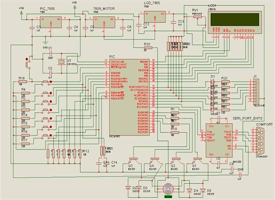Select capacitor C12 symbol
Viewport: 275px width, 200px height.
tap(139, 24)
